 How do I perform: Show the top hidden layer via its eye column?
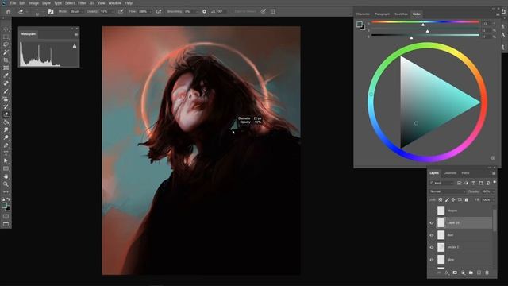432,211
